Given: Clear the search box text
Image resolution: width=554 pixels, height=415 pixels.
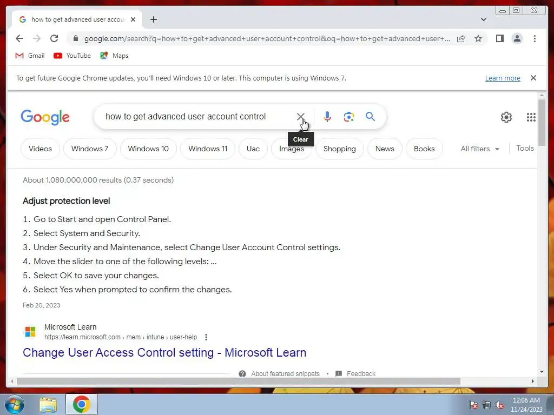Looking at the screenshot, I should pyautogui.click(x=301, y=117).
